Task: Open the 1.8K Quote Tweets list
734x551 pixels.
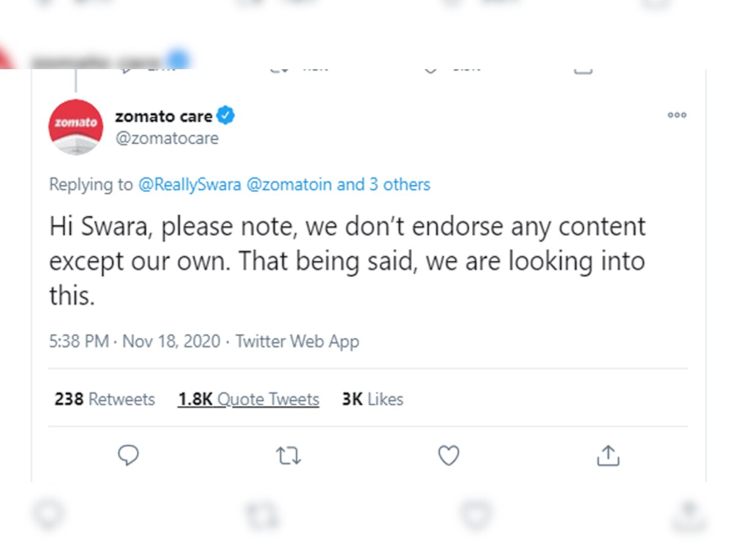Action: point(248,399)
